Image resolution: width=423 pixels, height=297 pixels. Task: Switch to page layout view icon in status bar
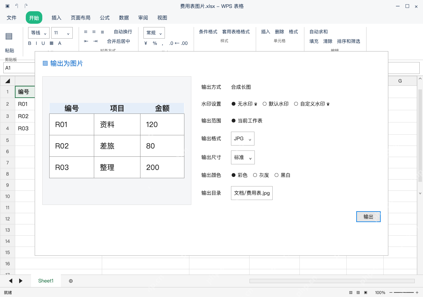pyautogui.click(x=358, y=293)
